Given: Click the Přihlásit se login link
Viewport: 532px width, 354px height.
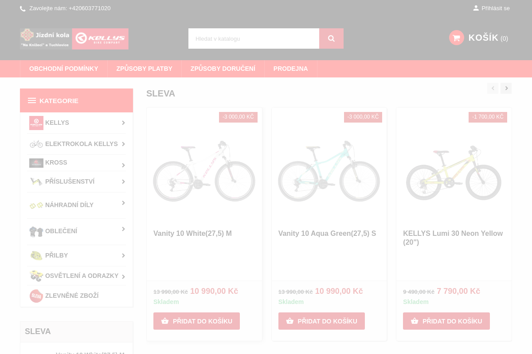Looking at the screenshot, I should (496, 8).
